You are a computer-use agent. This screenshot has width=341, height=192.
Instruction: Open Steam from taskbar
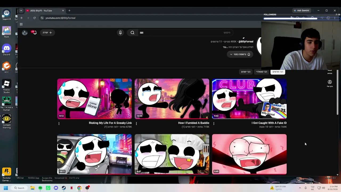(64, 188)
